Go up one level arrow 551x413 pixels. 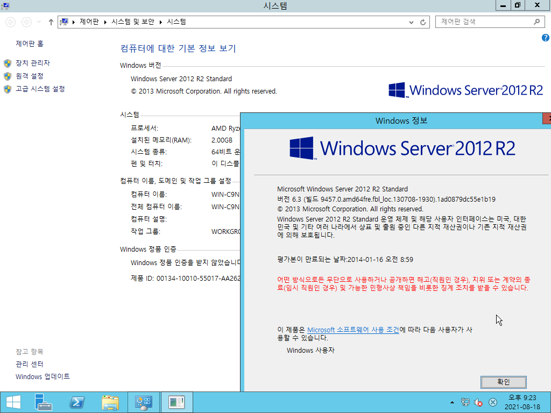(x=51, y=22)
